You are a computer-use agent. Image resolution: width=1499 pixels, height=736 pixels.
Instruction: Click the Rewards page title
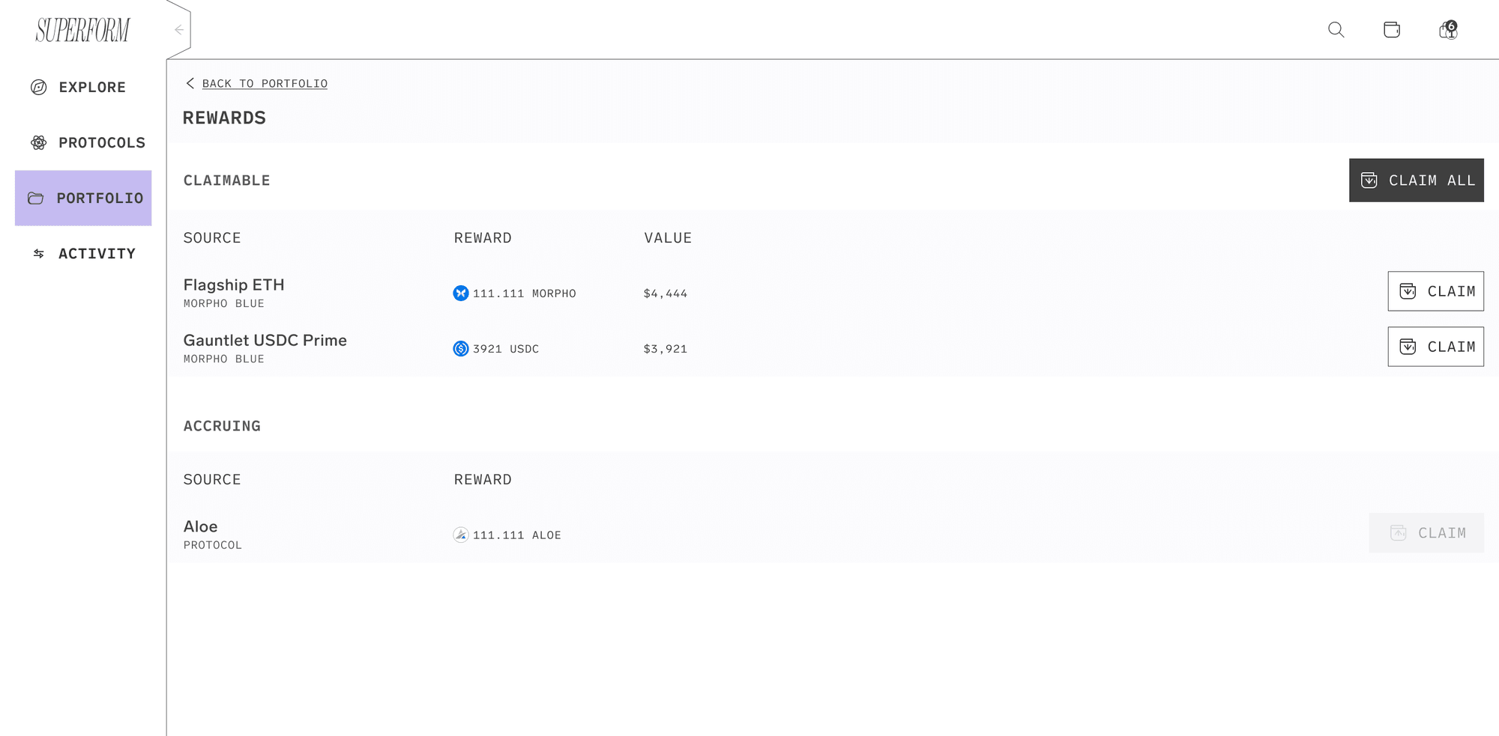tap(224, 118)
